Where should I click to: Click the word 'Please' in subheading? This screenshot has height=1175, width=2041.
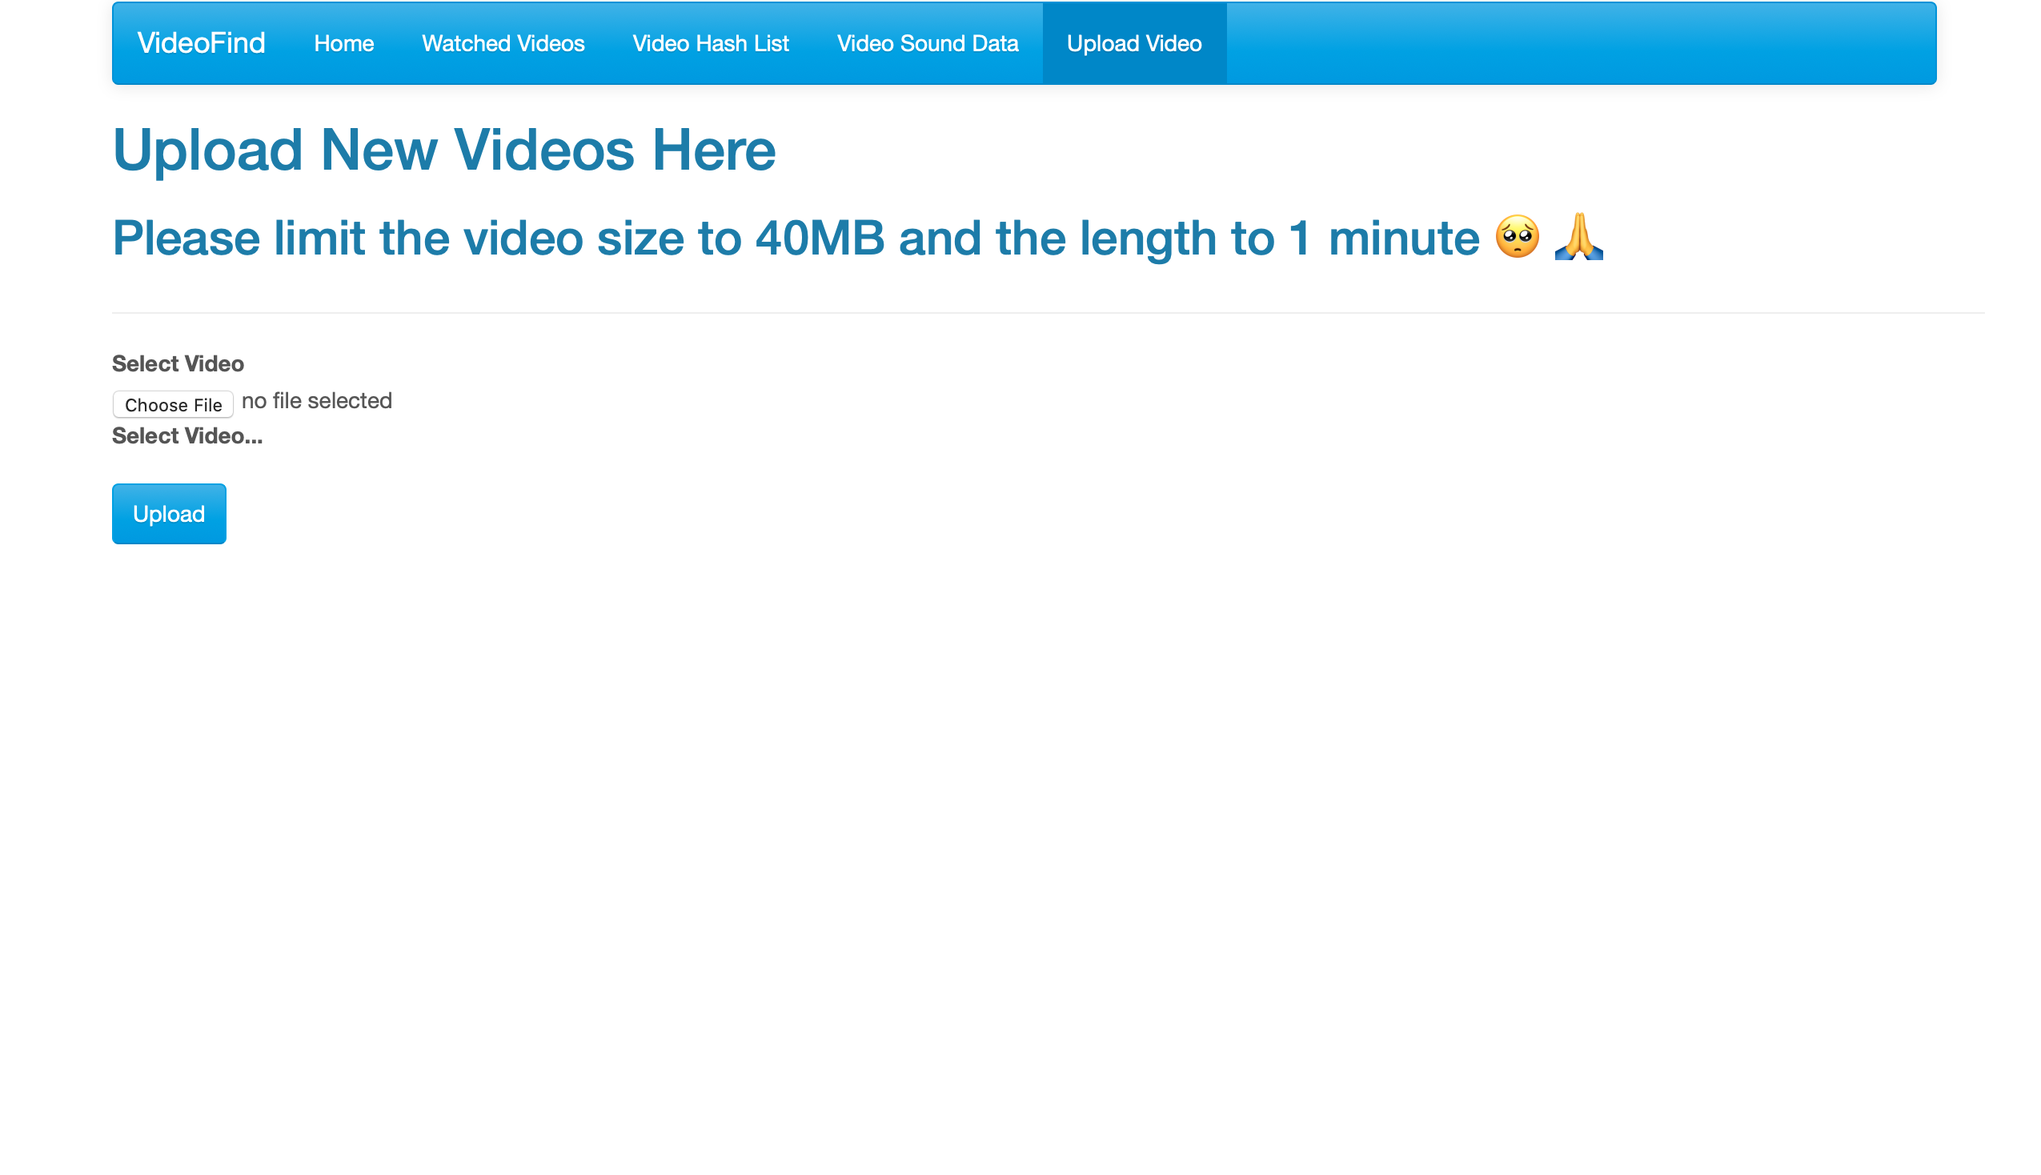[x=186, y=239]
